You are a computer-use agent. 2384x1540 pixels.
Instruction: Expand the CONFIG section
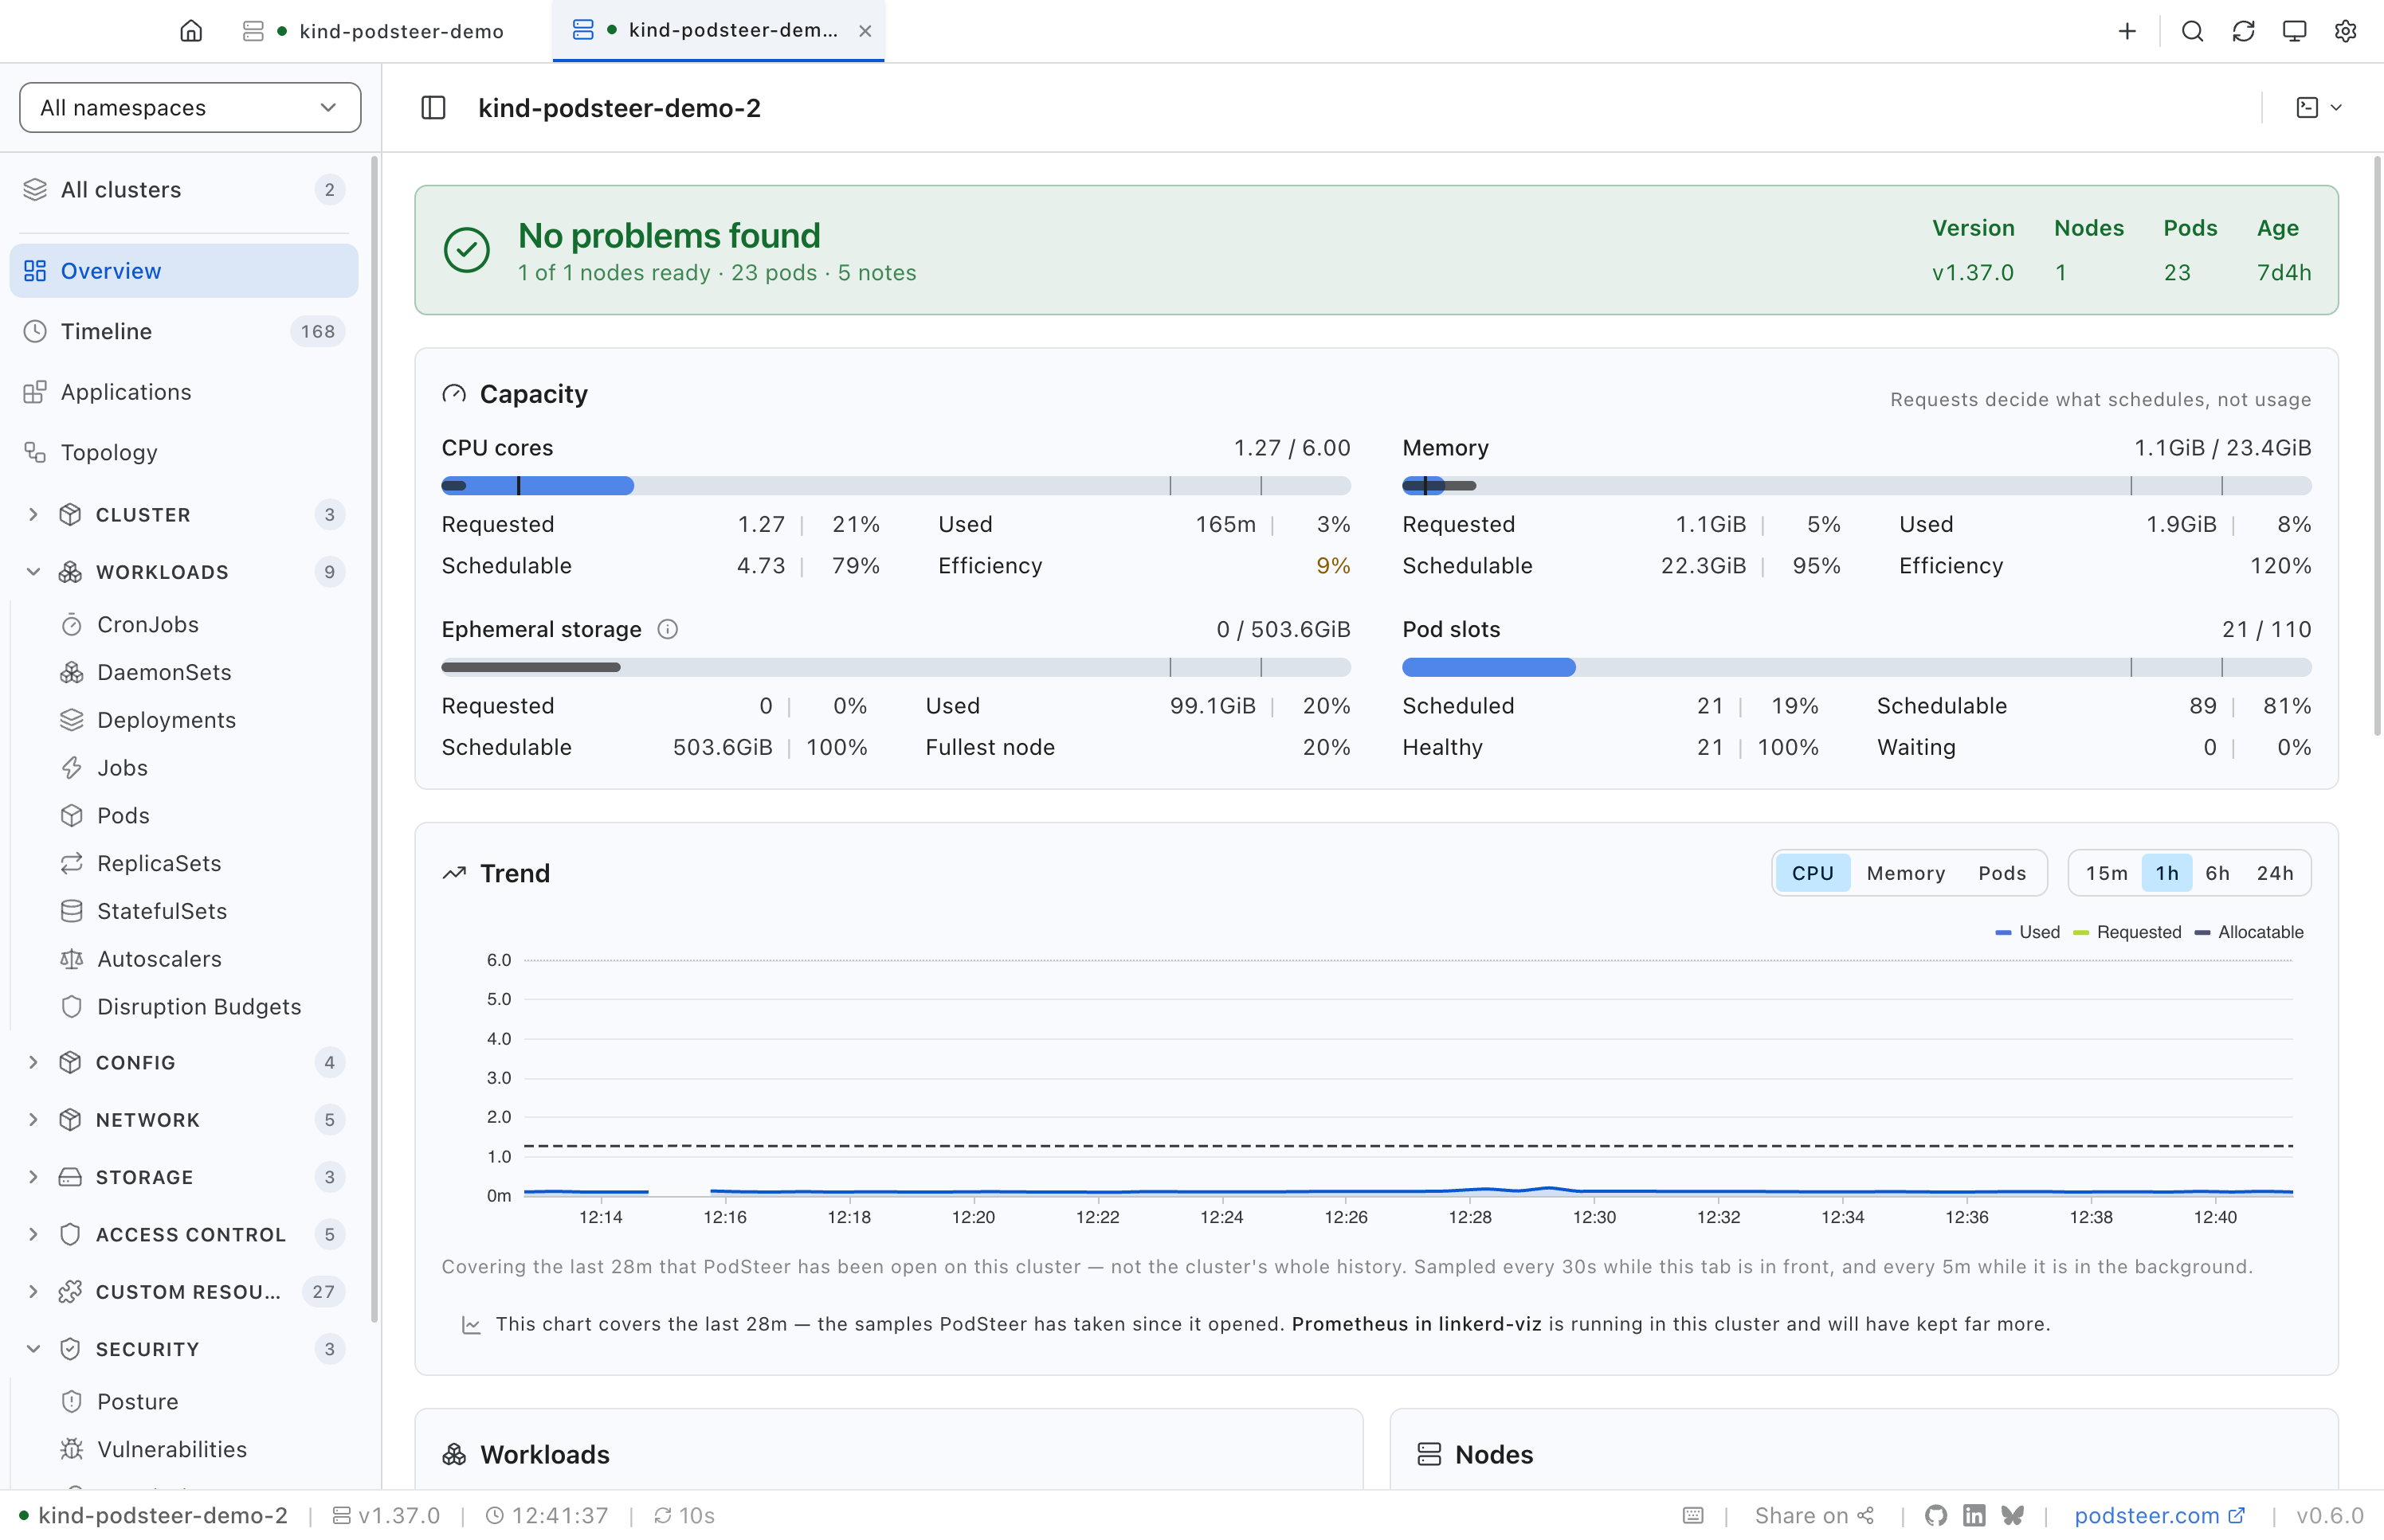(x=184, y=1062)
